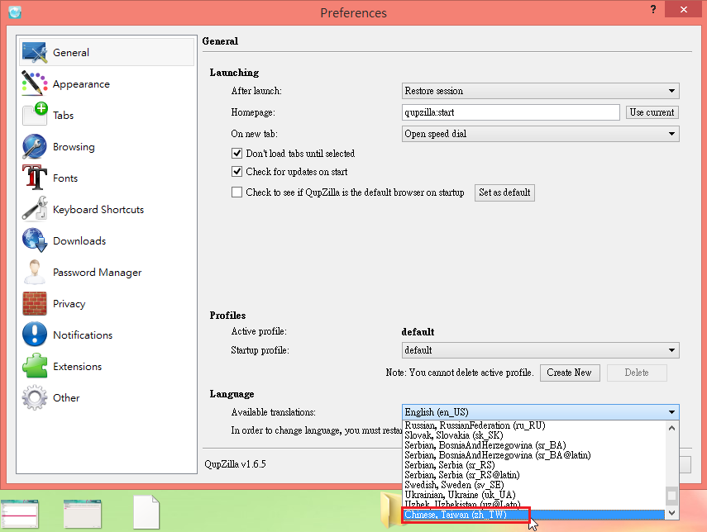Choose Slovak, Slovakia (sk_SK)
707x532 pixels.
534,435
